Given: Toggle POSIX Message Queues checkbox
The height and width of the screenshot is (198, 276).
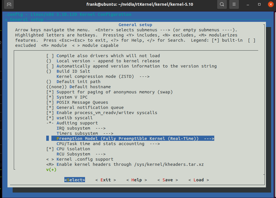Looking at the screenshot, I should click(82, 102).
